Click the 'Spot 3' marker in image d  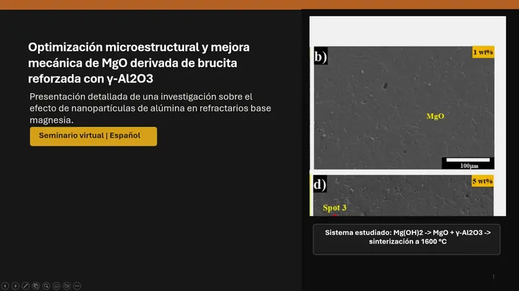point(335,207)
